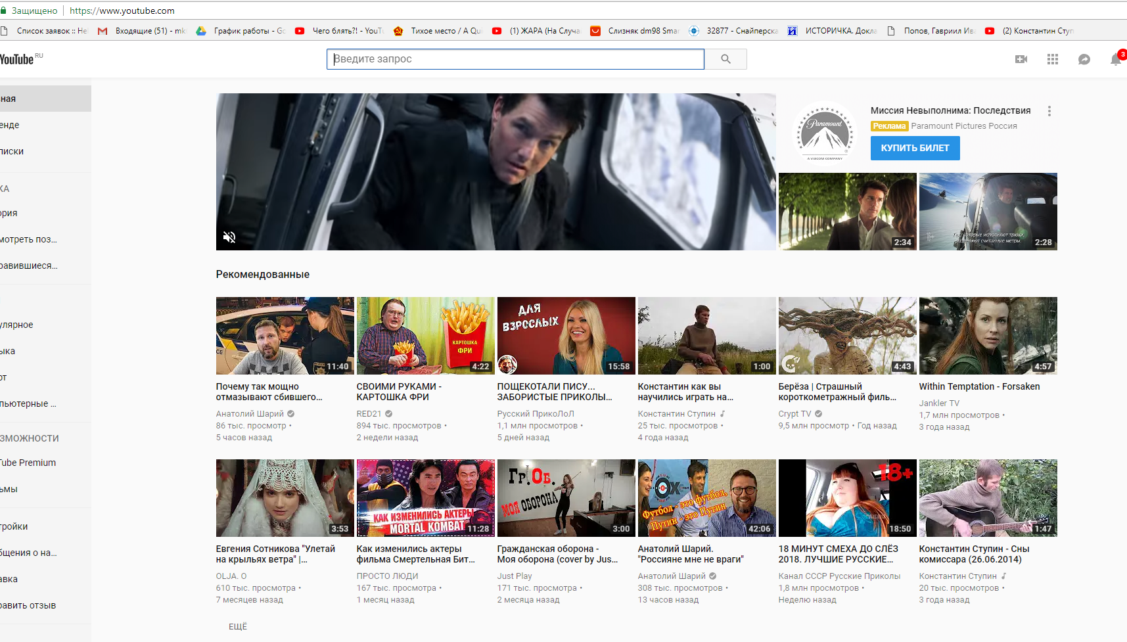Screen dimensions: 1127x642
Task: Open the Берёза horror short thumbnail
Action: 848,336
